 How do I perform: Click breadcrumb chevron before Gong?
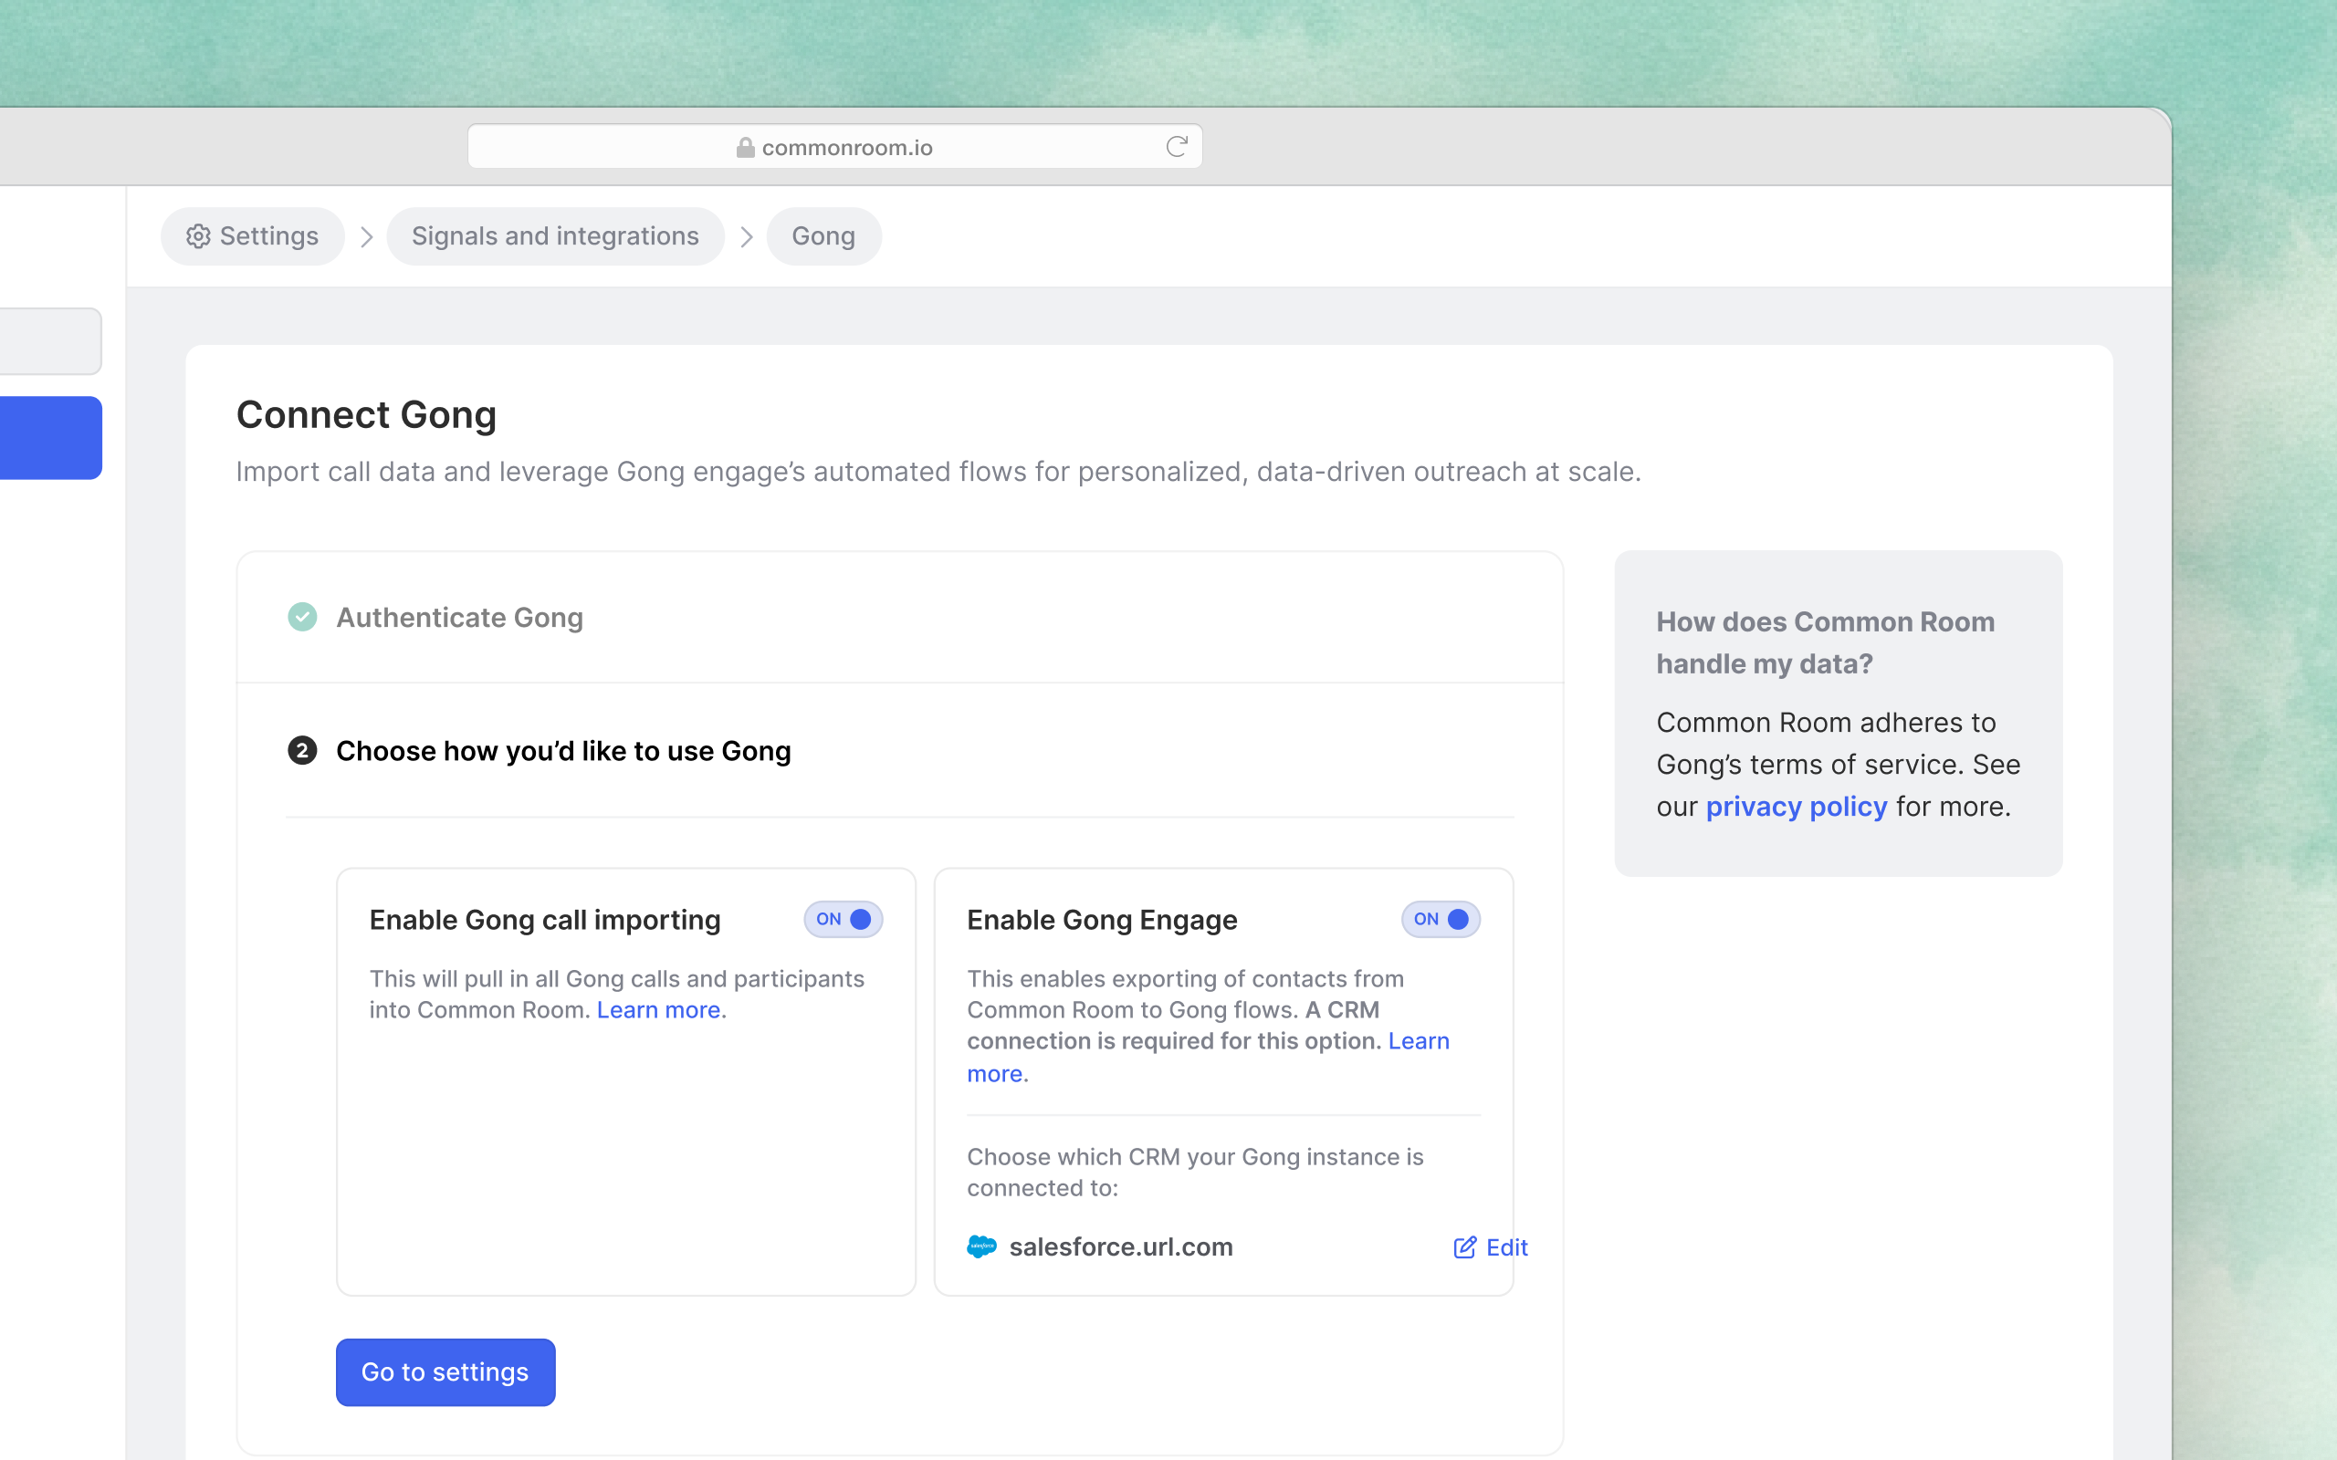click(746, 236)
